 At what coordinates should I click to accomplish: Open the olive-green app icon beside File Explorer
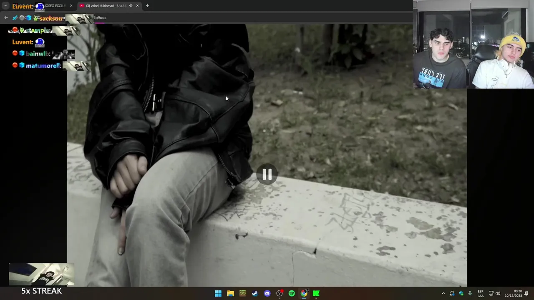click(243, 293)
